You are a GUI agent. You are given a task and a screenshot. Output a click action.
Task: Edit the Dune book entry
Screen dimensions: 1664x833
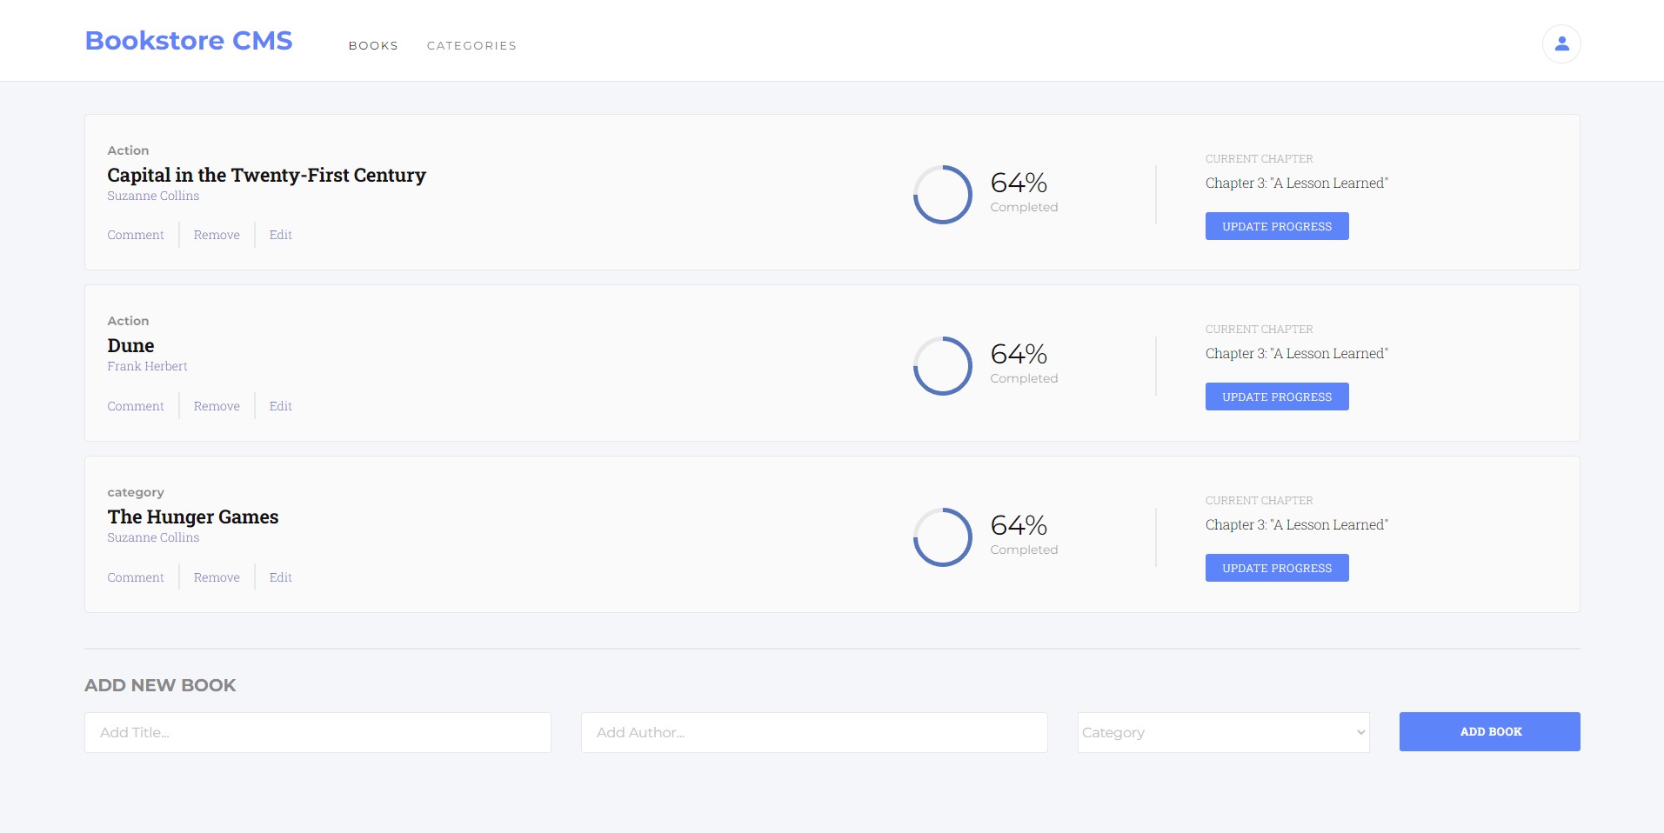tap(280, 406)
